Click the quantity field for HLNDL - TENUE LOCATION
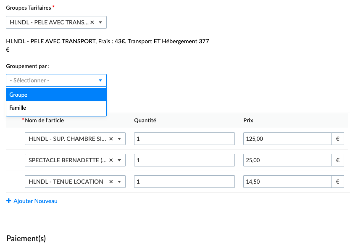This screenshot has height=248, width=350. pos(184,182)
